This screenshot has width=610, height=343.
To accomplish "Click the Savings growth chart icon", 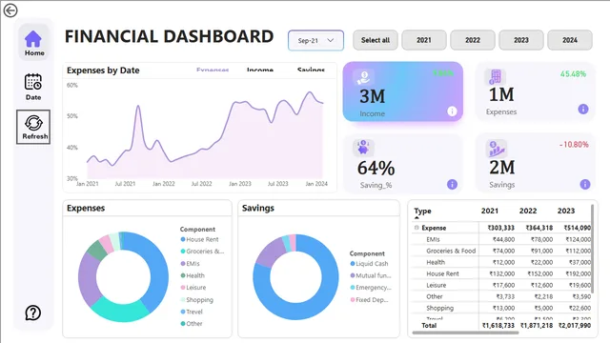I will coord(497,149).
